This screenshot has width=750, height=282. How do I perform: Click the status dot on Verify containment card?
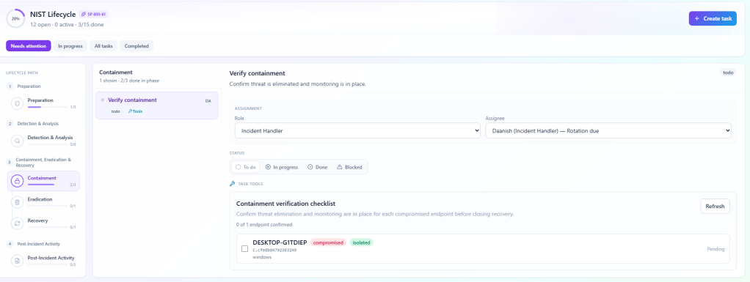coord(102,100)
